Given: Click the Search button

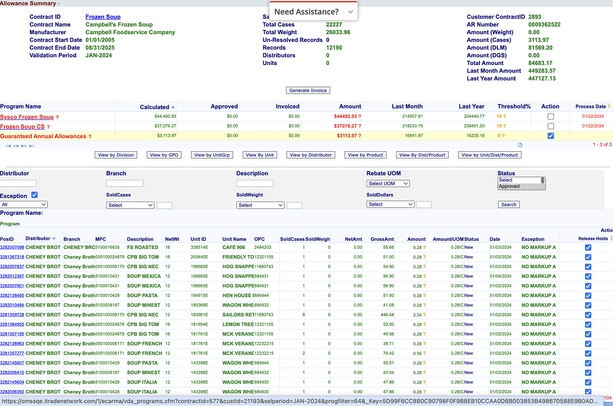Looking at the screenshot, I should coord(508,205).
